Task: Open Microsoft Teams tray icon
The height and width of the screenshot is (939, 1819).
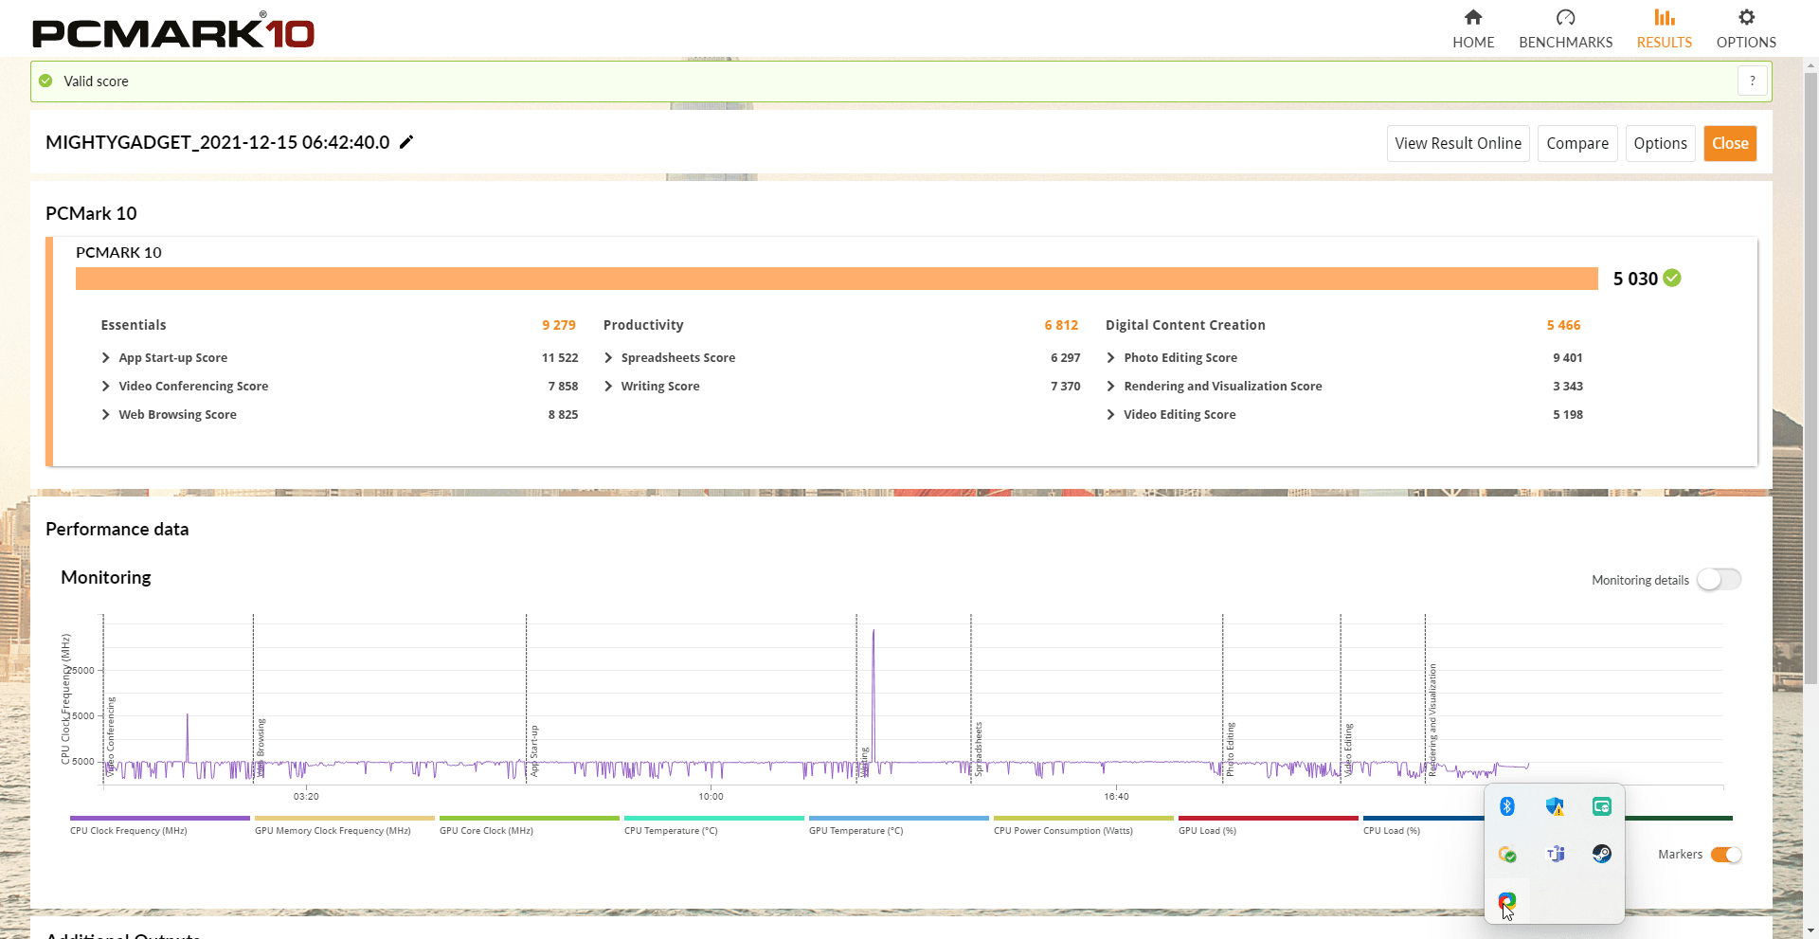Action: pos(1555,854)
